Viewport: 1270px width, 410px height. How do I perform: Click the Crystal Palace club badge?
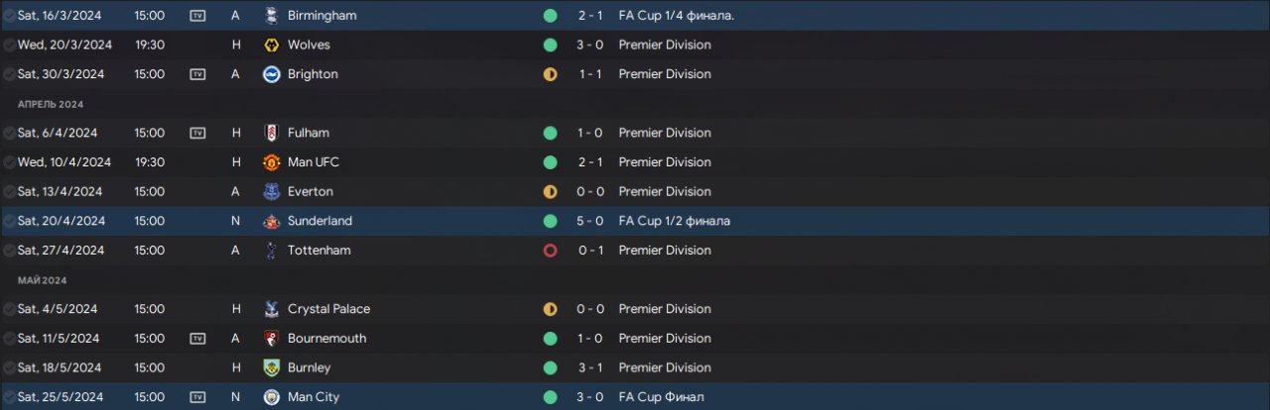click(x=271, y=309)
